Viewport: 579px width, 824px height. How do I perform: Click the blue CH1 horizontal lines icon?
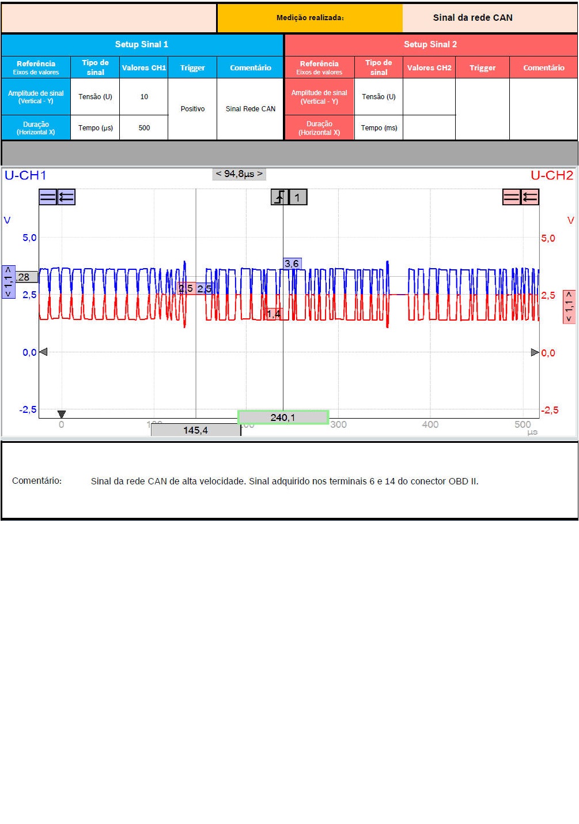tap(48, 197)
